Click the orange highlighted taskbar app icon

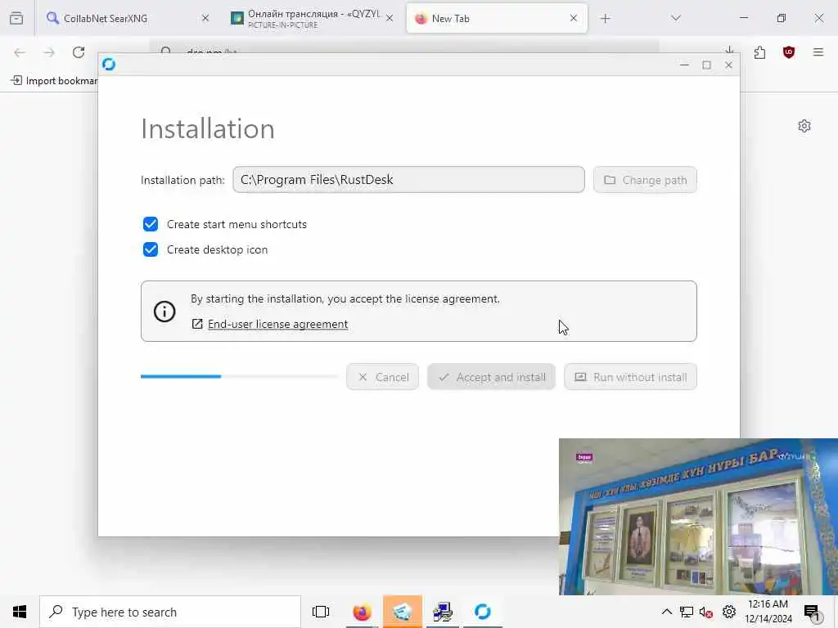[x=403, y=612]
